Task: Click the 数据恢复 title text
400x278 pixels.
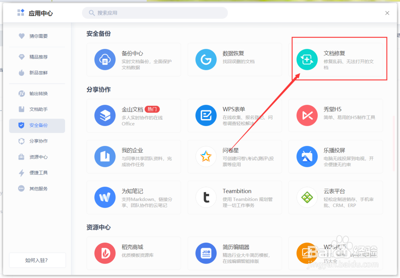Action: 233,54
